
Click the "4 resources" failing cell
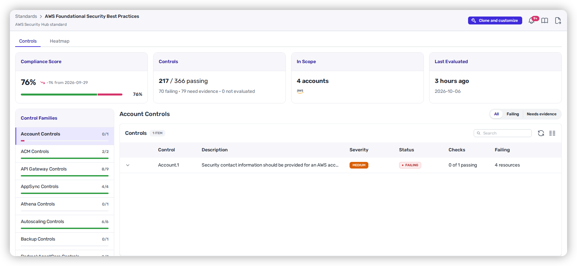tap(507, 165)
